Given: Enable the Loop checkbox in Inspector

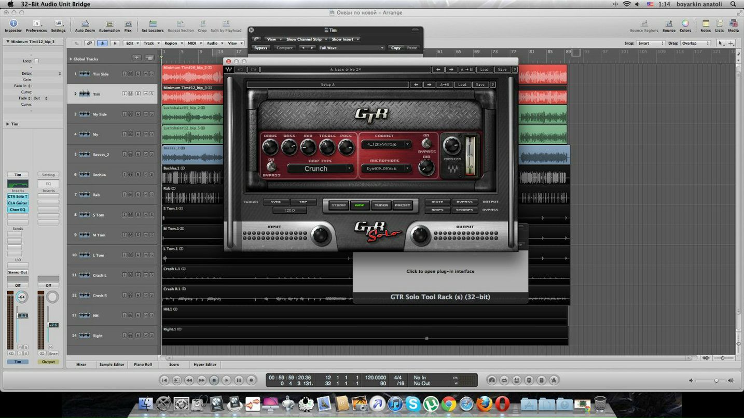Looking at the screenshot, I should point(36,61).
